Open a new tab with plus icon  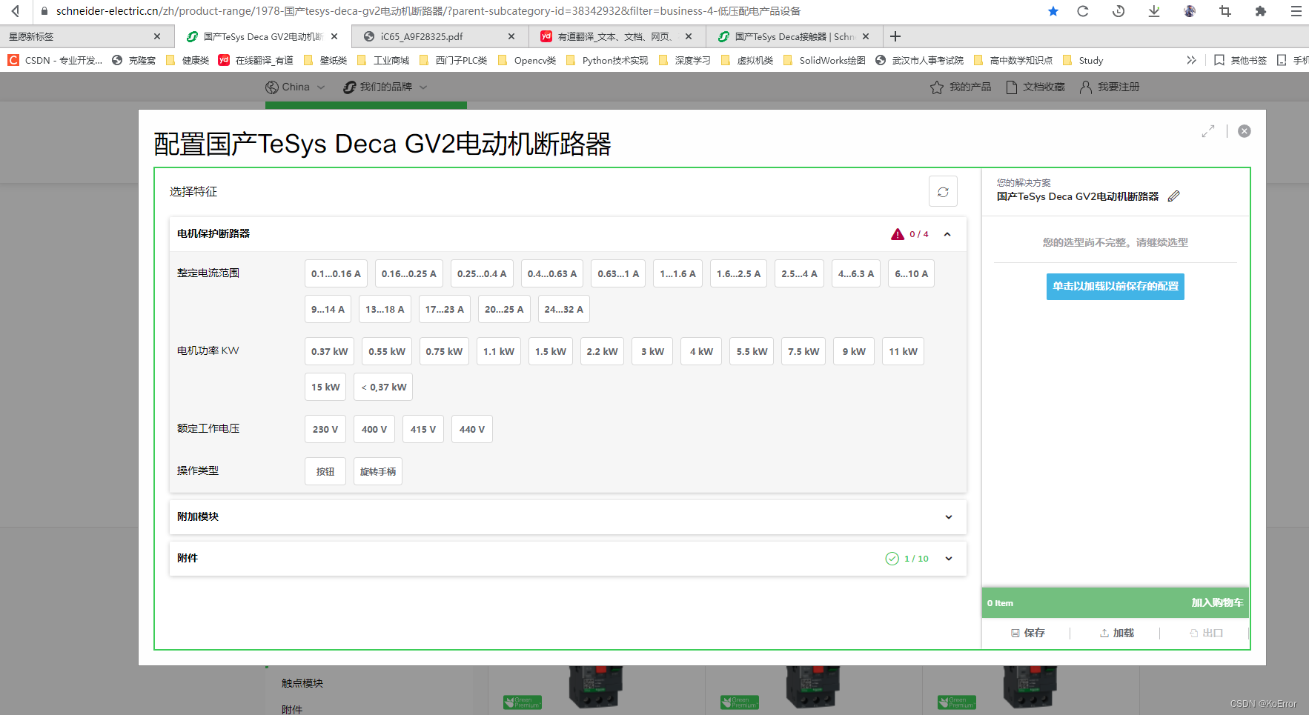pos(895,36)
